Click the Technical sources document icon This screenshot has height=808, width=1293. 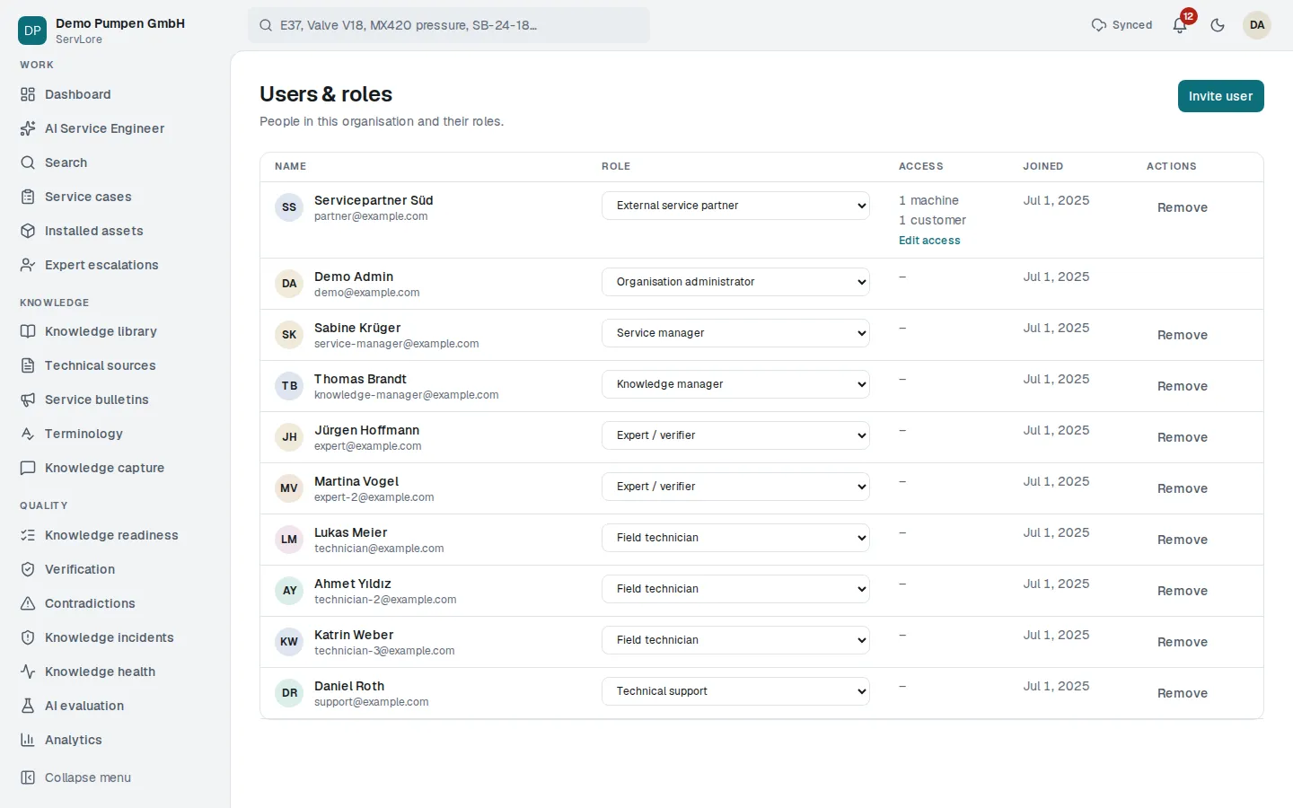click(28, 365)
